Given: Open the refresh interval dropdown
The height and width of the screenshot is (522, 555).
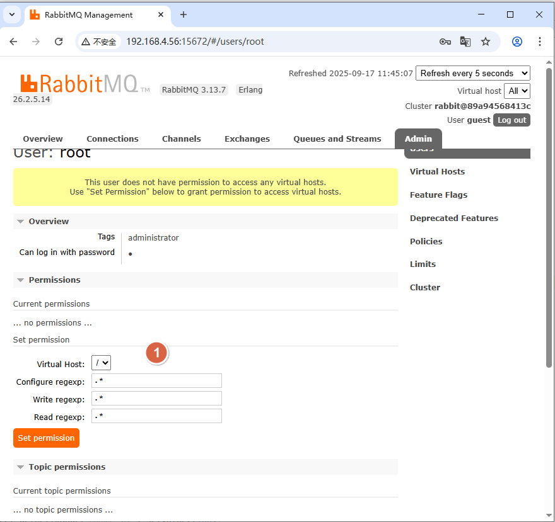Looking at the screenshot, I should coord(472,73).
